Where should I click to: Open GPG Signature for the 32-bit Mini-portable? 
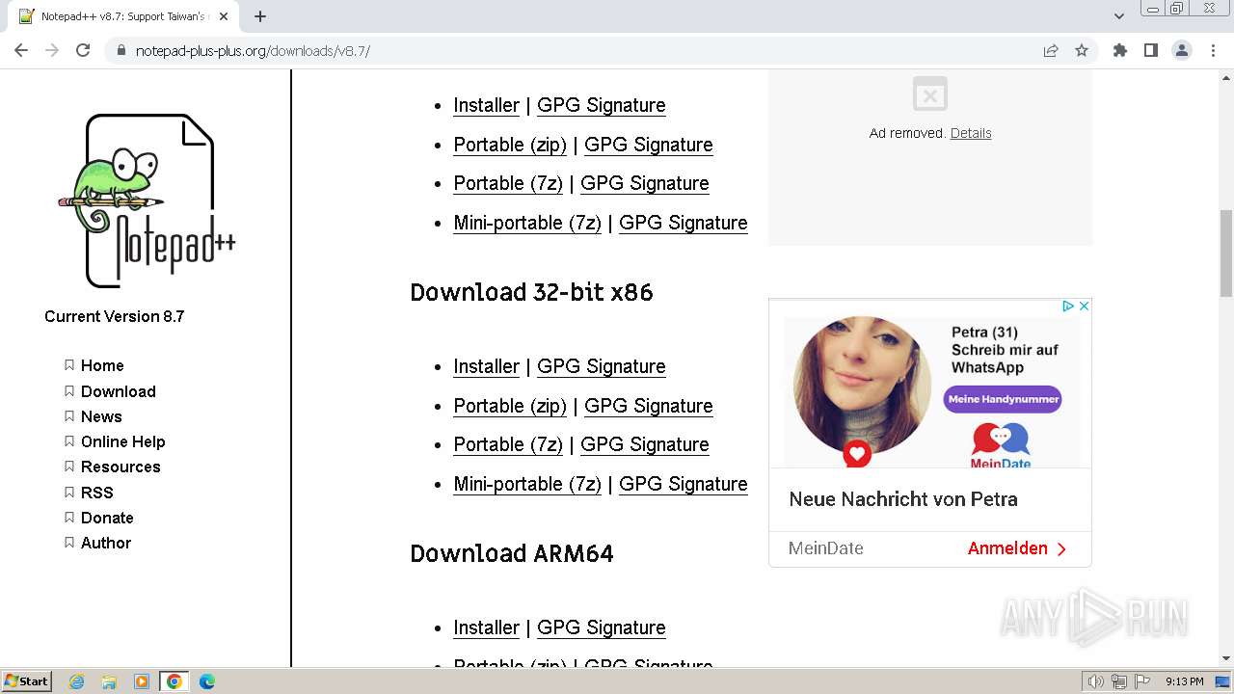pyautogui.click(x=684, y=484)
